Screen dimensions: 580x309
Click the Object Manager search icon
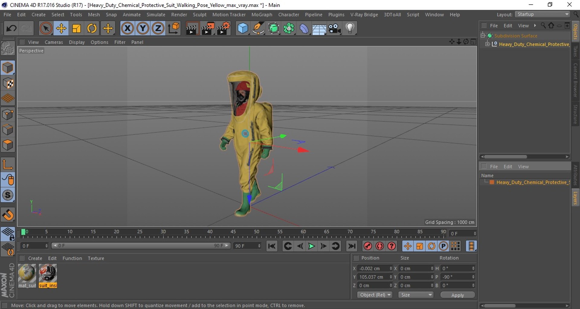tap(543, 26)
